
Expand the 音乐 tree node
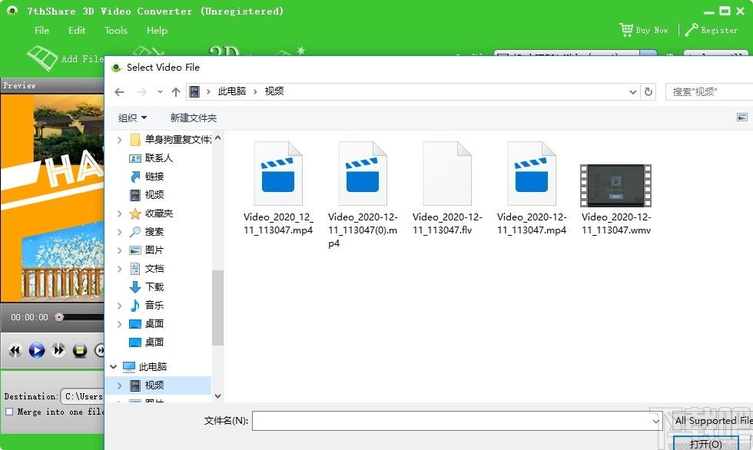120,305
